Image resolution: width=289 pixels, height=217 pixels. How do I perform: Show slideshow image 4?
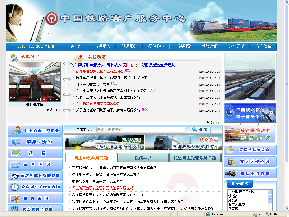tap(57, 99)
